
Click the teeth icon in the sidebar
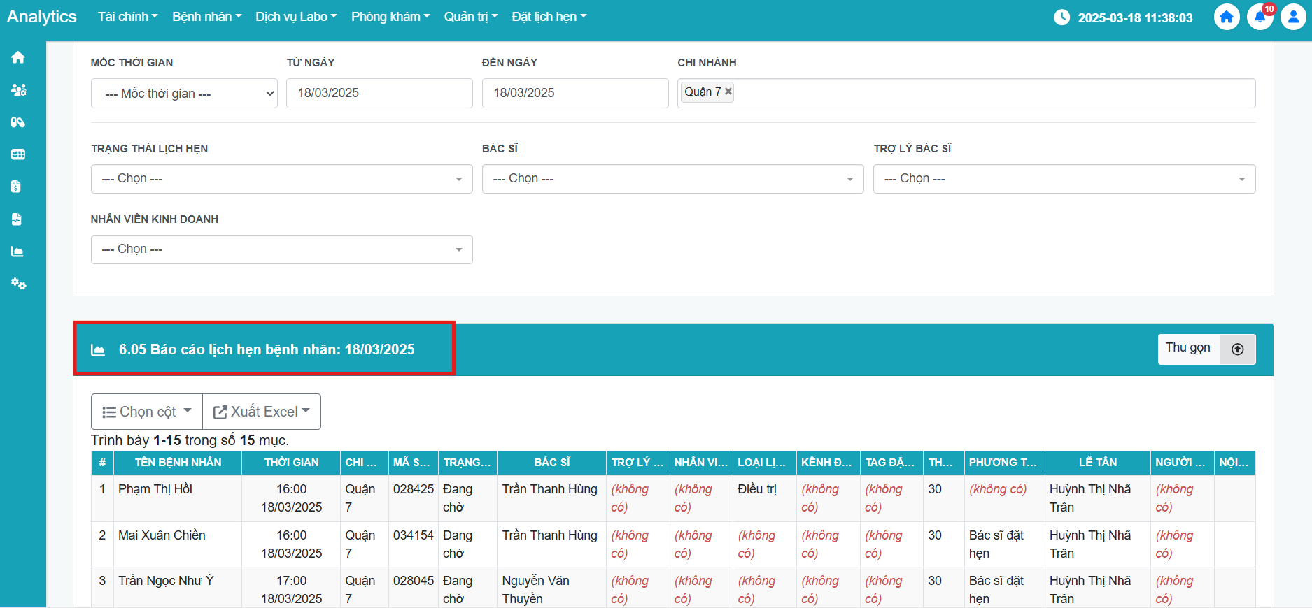click(18, 154)
